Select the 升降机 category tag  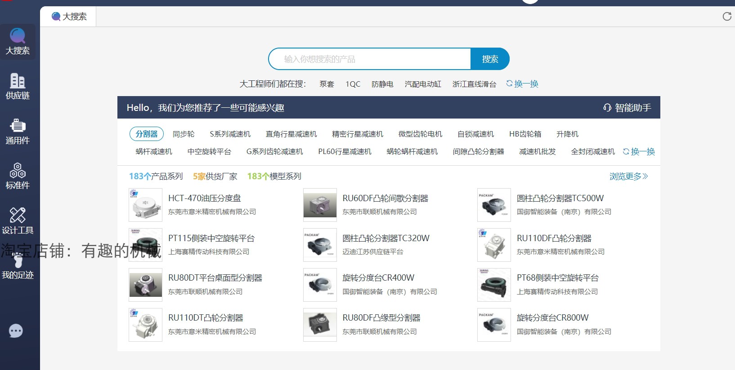click(x=567, y=134)
